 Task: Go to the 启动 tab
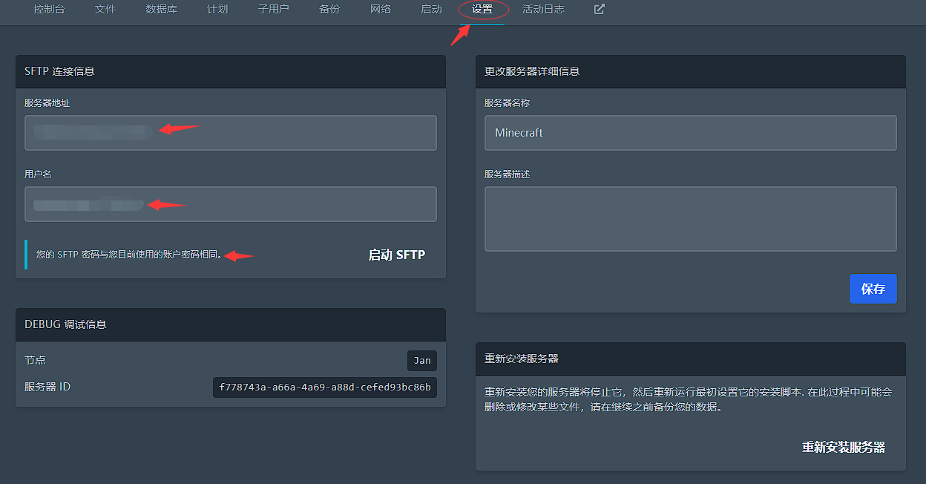pyautogui.click(x=431, y=10)
